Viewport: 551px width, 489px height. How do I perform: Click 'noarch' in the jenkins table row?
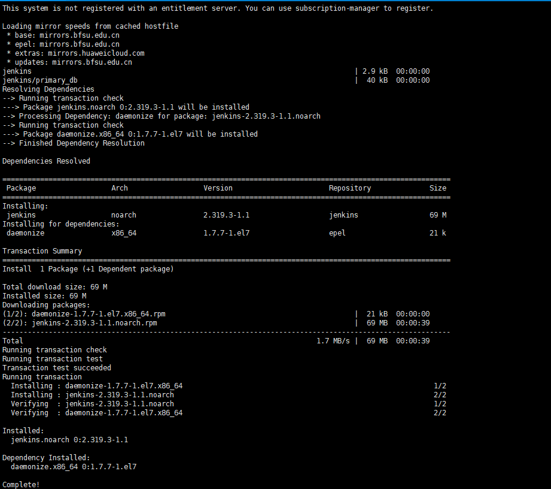point(124,215)
